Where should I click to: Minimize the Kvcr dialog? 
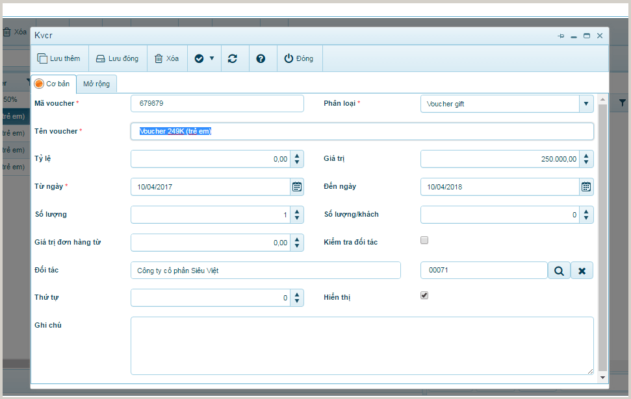(x=574, y=36)
